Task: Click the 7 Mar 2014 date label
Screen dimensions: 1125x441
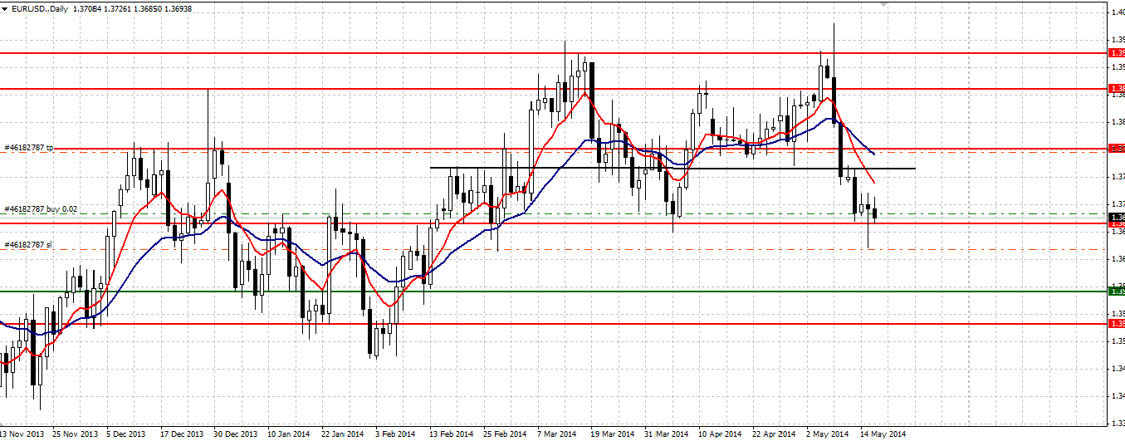Action: 556,434
